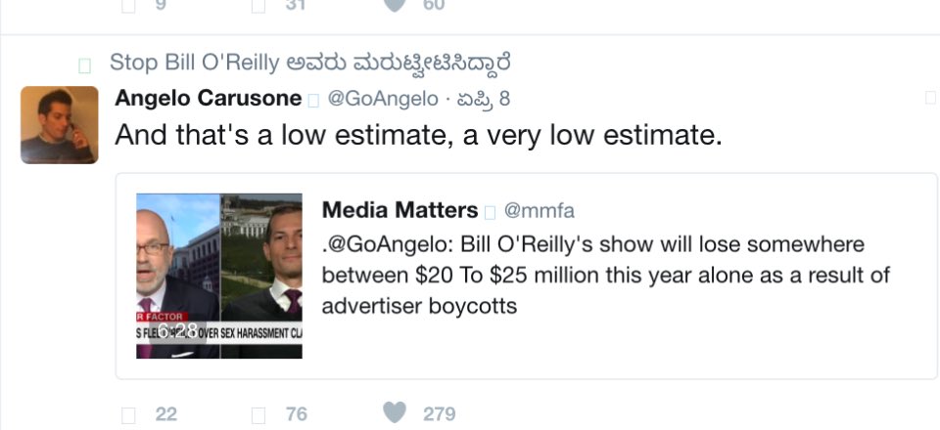
Task: Like the tweet with 279 likes
Action: pos(395,414)
